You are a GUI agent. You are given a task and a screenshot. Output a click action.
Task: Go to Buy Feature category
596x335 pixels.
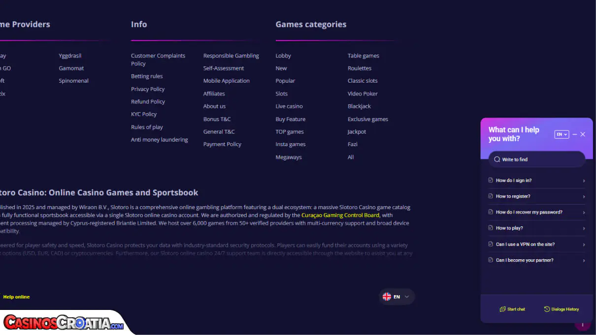tap(291, 119)
